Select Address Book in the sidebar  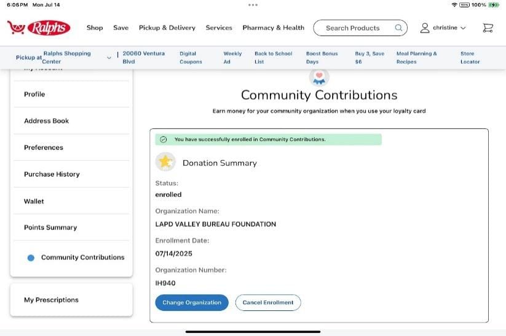point(71,121)
